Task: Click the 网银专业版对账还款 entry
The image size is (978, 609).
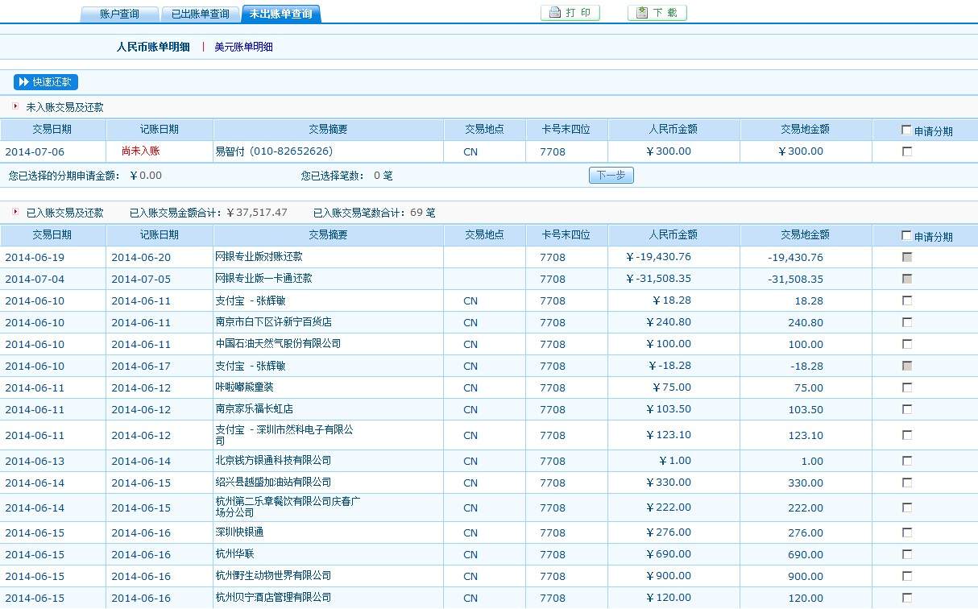Action: point(259,256)
